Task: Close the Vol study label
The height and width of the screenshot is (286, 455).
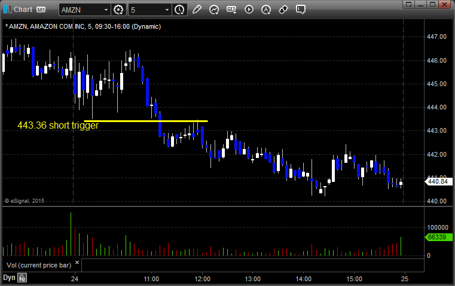Action: click(77, 263)
